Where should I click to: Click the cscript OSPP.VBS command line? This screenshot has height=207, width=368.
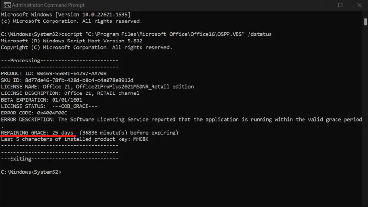pos(166,34)
